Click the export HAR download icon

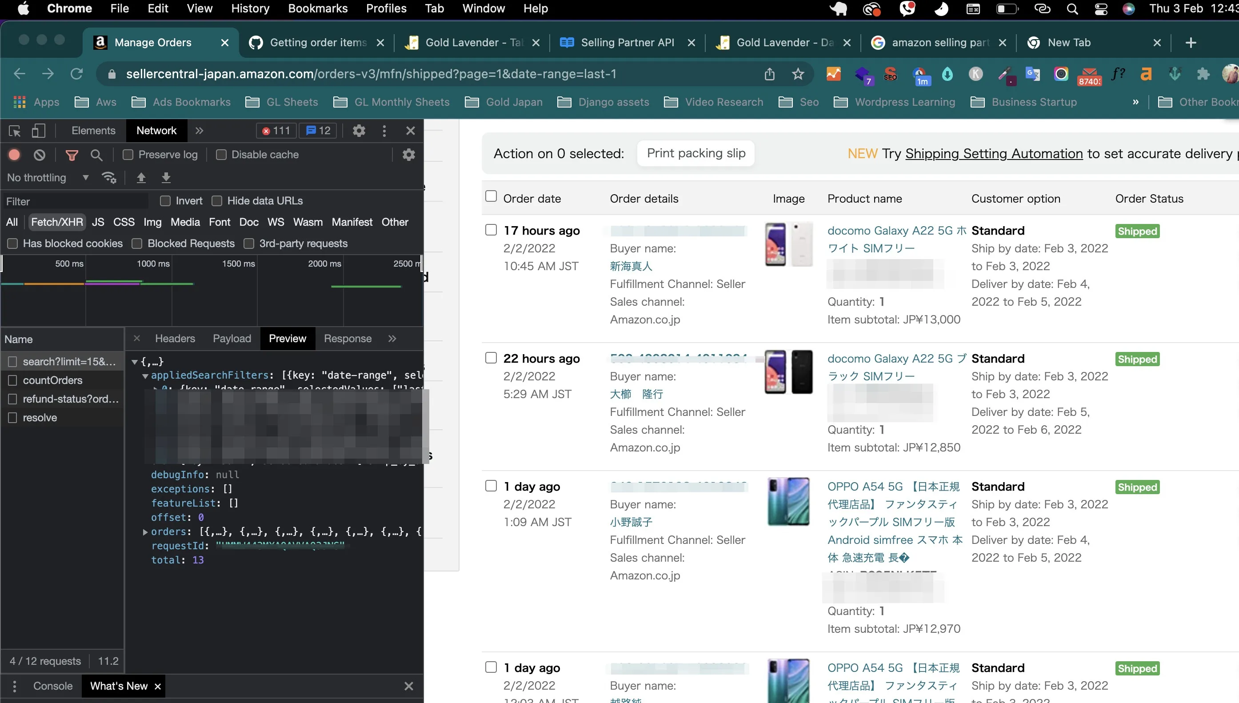coord(166,178)
